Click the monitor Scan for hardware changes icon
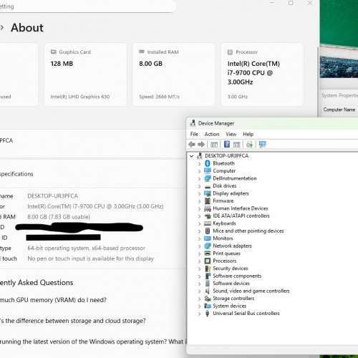This screenshot has height=358, width=358. point(263,144)
